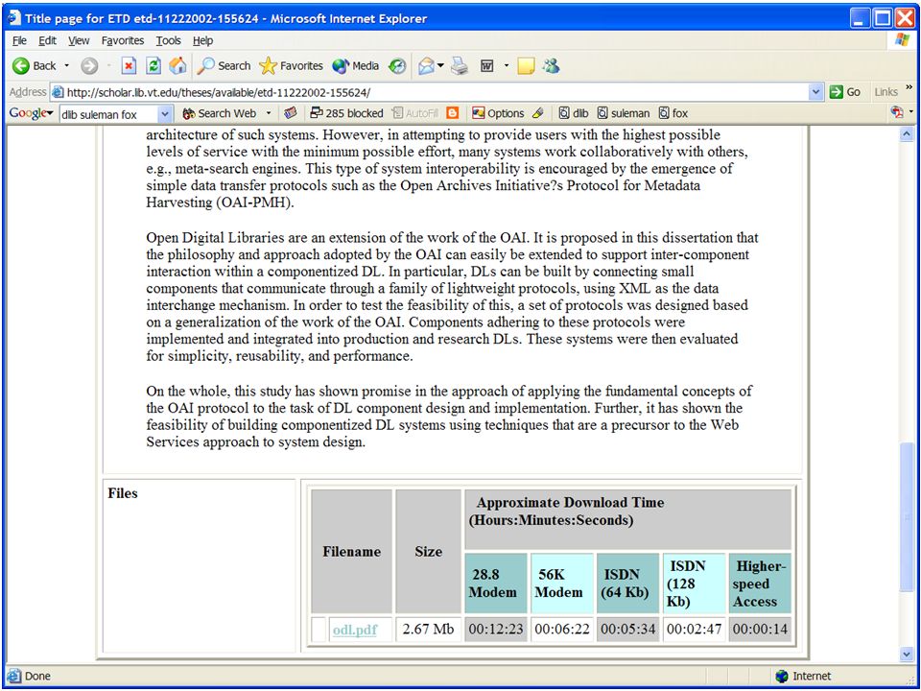
Task: Click the scrollbar down arrow
Action: (x=907, y=654)
